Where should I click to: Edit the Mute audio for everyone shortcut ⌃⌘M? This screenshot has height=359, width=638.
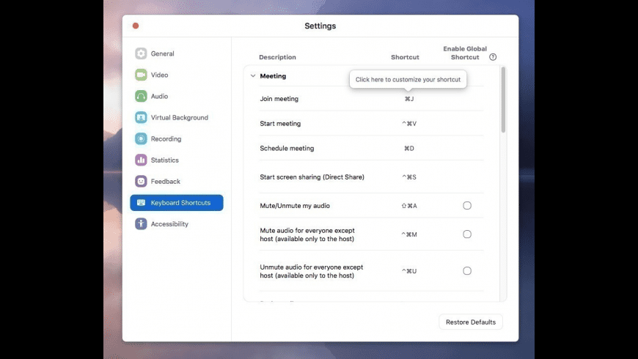coord(409,234)
